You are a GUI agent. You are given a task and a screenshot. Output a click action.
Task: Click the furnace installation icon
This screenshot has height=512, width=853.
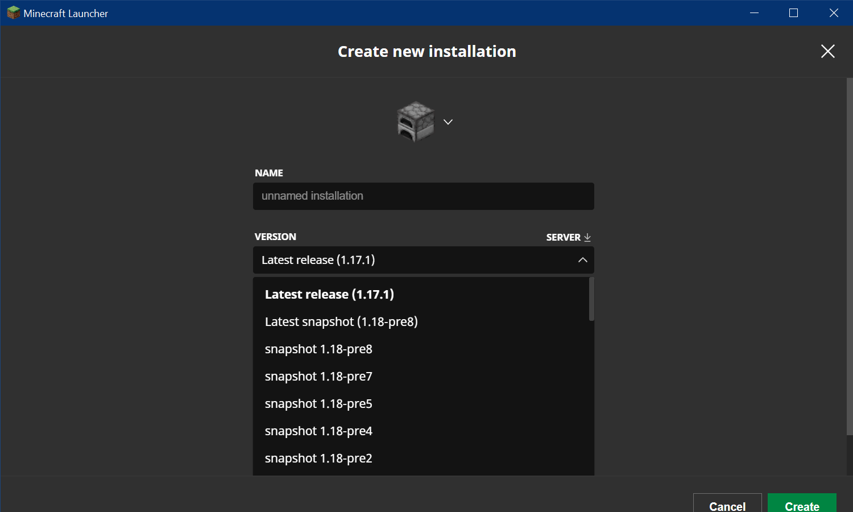click(415, 121)
